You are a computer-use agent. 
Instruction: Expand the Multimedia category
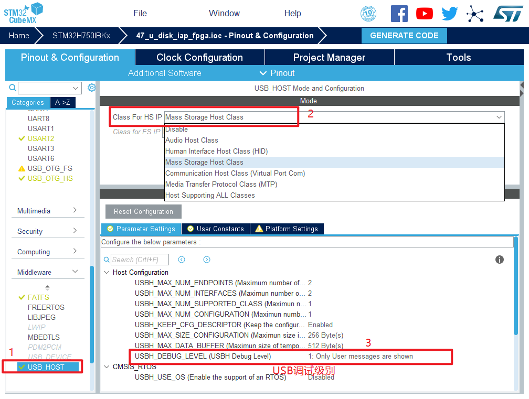(46, 211)
